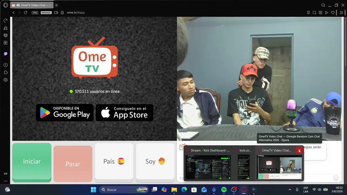
Task: Click the pin icon in Opera toolbar
Action: pos(308,12)
